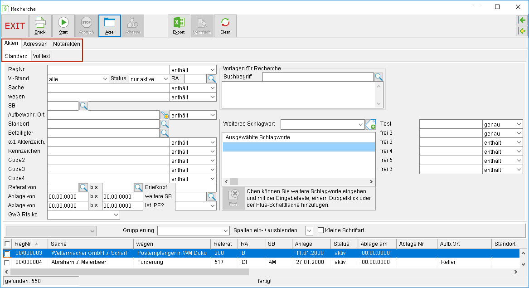Click magnifier icon next to SB field
The width and height of the screenshot is (529, 288).
click(84, 106)
